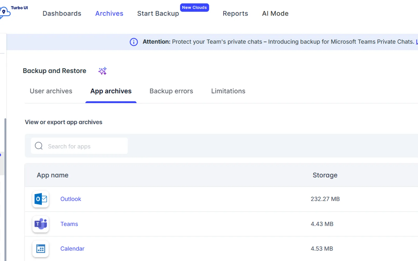Switch to the User archives tab
Screen dimensions: 418x261
pos(51,91)
